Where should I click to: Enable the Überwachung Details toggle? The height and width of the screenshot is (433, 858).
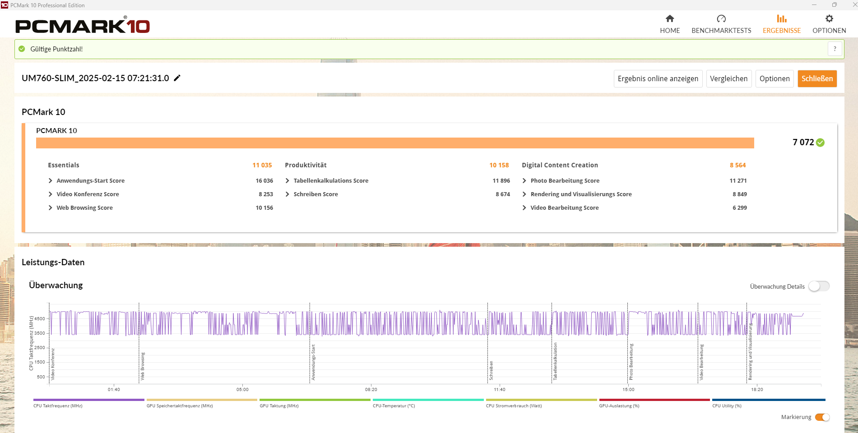click(x=818, y=286)
